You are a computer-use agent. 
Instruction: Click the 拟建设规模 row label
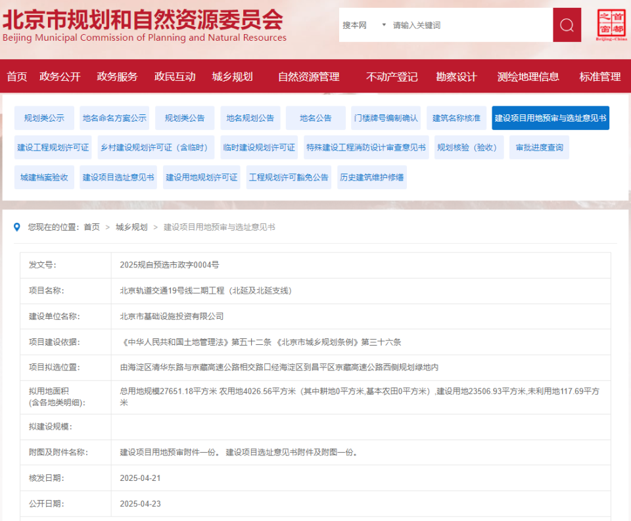pos(51,426)
